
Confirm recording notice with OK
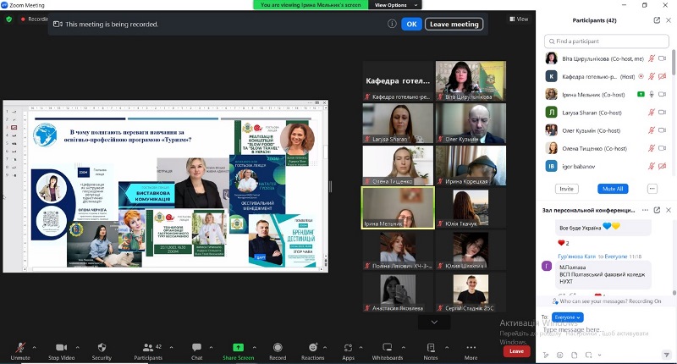coord(411,25)
